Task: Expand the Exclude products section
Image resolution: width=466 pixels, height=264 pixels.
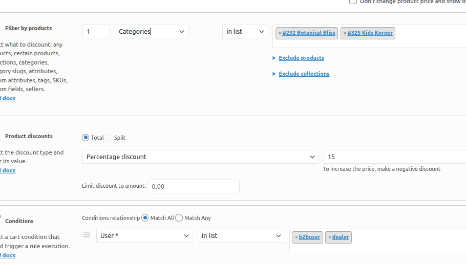Action: tap(301, 58)
